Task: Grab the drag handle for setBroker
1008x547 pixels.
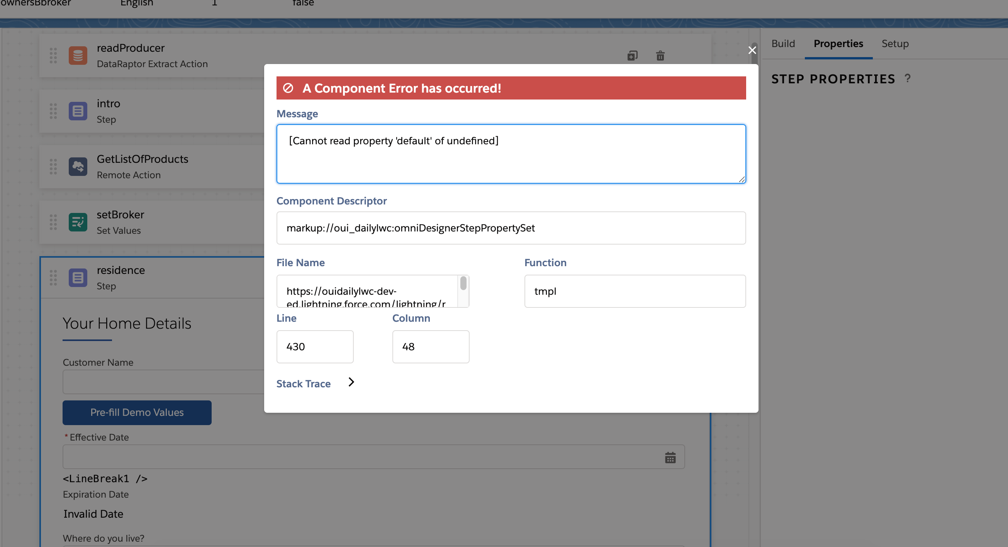Action: 53,222
